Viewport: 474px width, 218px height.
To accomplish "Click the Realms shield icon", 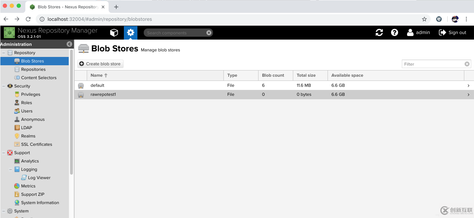I will pyautogui.click(x=17, y=136).
